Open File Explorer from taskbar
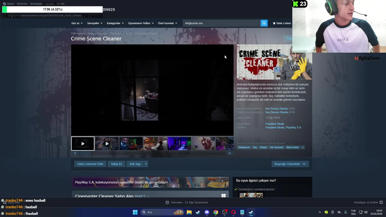386x217 pixels. [x=189, y=212]
